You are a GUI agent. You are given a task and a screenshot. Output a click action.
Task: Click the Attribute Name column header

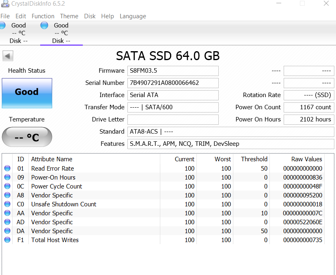(x=94, y=159)
